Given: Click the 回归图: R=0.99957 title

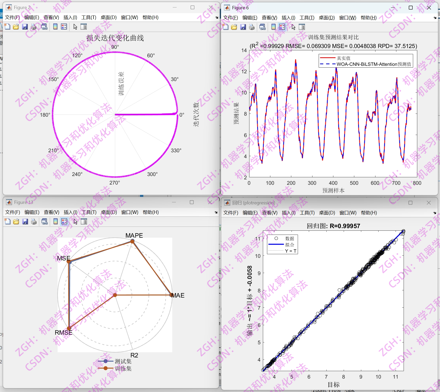Looking at the screenshot, I should (x=333, y=226).
